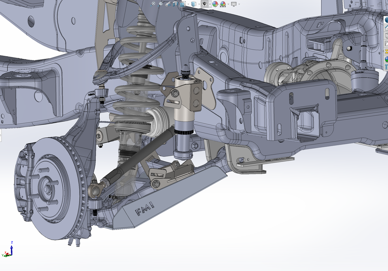Screen dimensions: 388x271
Task: Open View Settings monitor icon
Action: point(234,4)
